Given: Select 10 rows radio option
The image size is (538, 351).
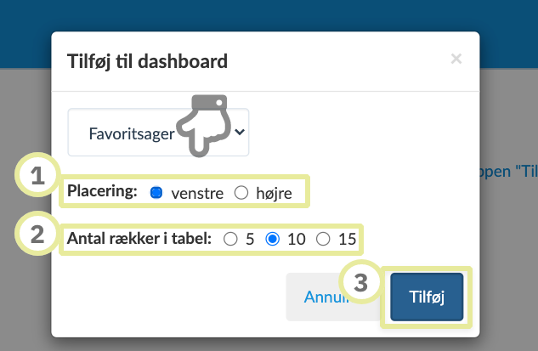Looking at the screenshot, I should click(x=273, y=240).
